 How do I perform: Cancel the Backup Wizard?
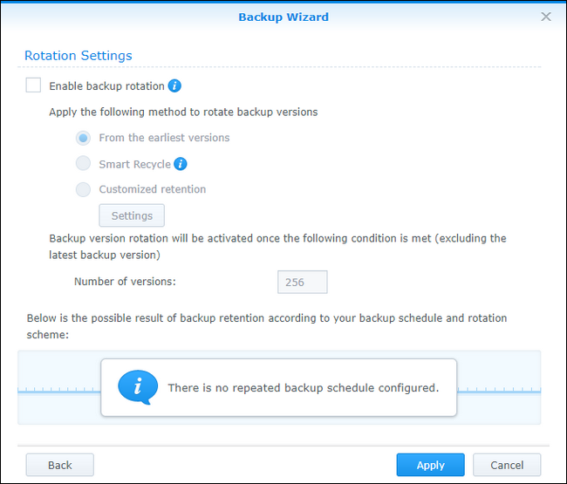pyautogui.click(x=507, y=465)
